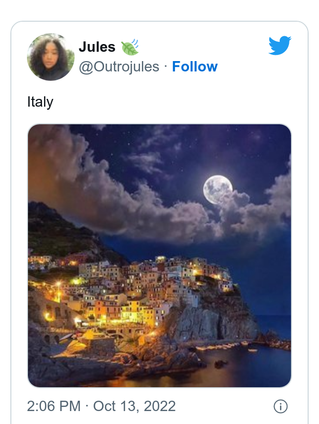This screenshot has height=424, width=319.
Task: Open the @Outrojules handle link
Action: pos(119,67)
